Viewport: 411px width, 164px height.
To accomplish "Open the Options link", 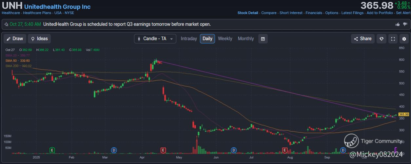I will pos(332,13).
